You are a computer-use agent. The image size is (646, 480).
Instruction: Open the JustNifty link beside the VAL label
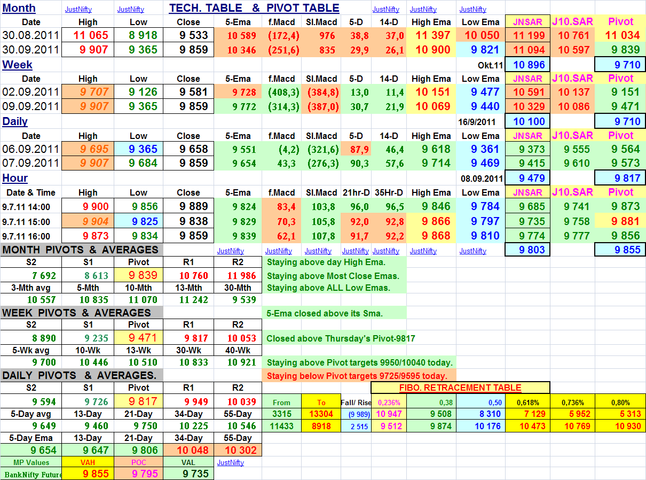[x=230, y=462]
